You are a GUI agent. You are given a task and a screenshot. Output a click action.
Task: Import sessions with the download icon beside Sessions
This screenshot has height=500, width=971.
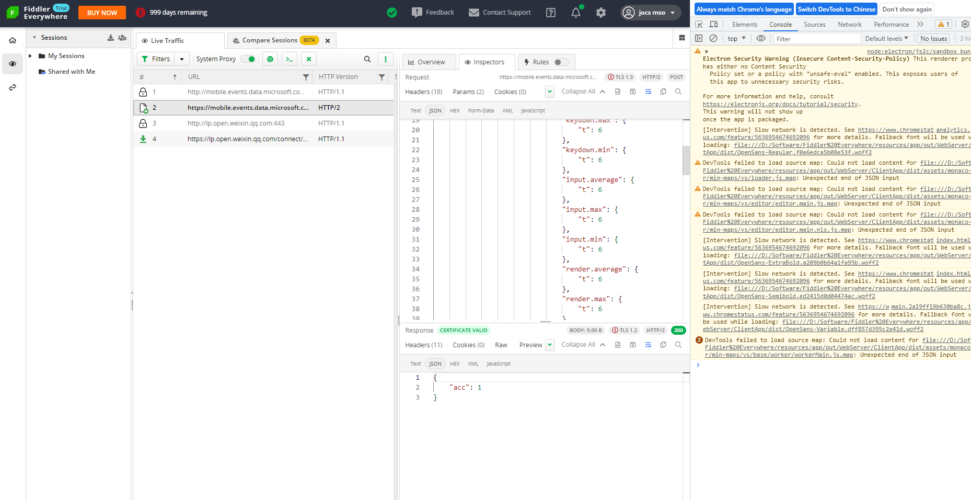[111, 38]
